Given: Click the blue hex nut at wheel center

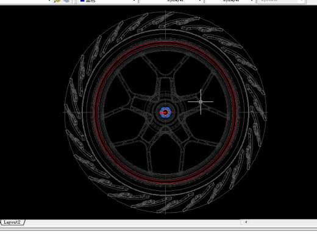Looking at the screenshot, I should [165, 112].
